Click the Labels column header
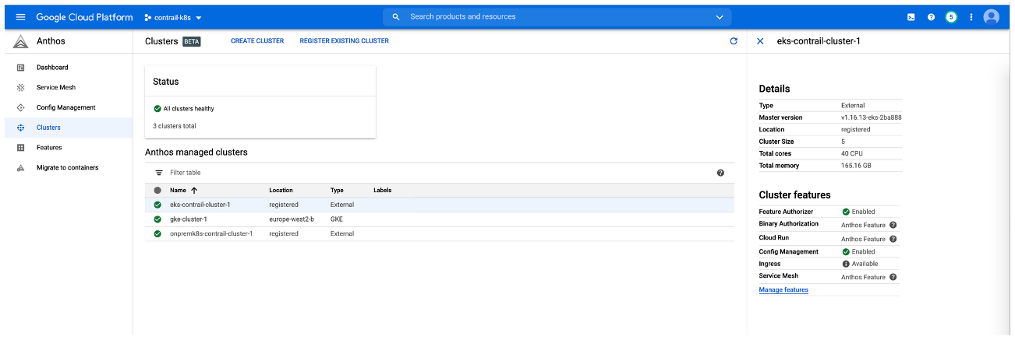 click(x=382, y=190)
